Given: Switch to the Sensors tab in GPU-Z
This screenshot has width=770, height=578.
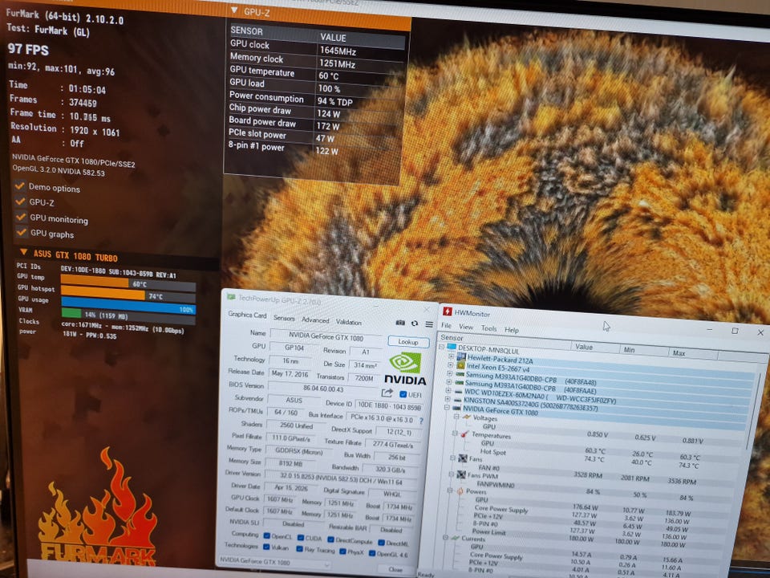Looking at the screenshot, I should (284, 318).
